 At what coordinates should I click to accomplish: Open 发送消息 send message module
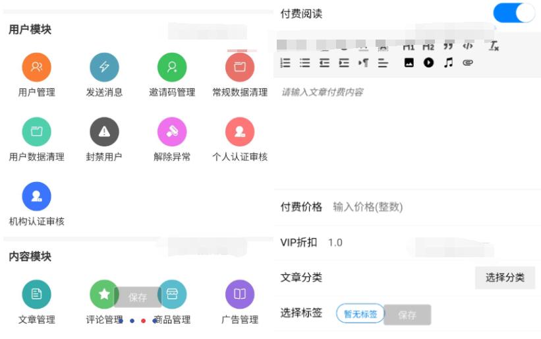(x=104, y=67)
